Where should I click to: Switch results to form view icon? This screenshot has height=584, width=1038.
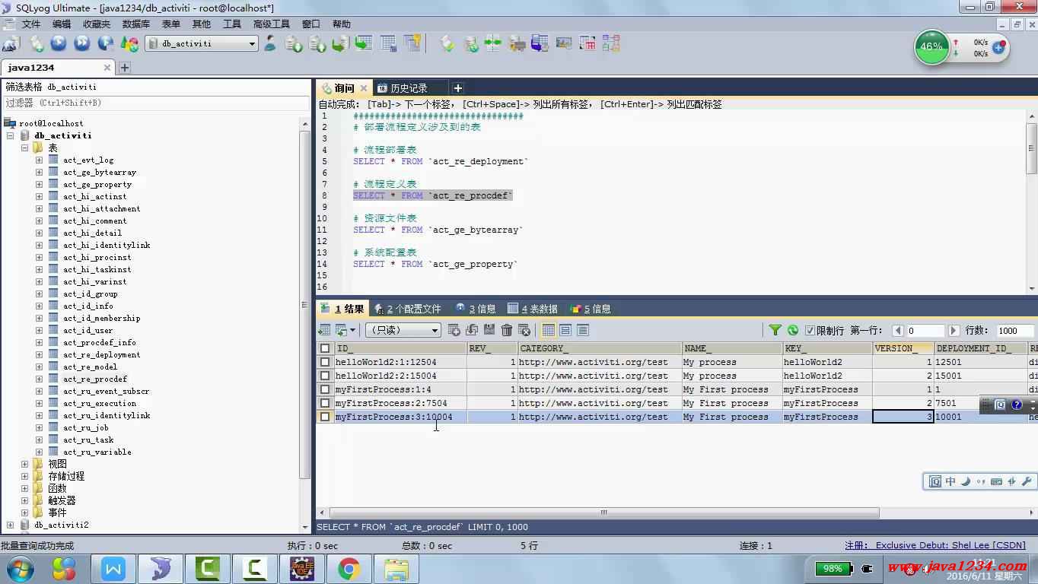pos(565,330)
